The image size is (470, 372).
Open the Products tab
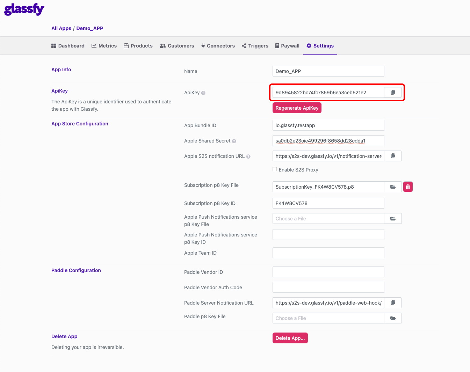[138, 46]
